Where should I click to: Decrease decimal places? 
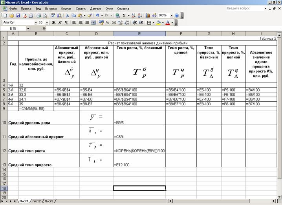point(127,22)
